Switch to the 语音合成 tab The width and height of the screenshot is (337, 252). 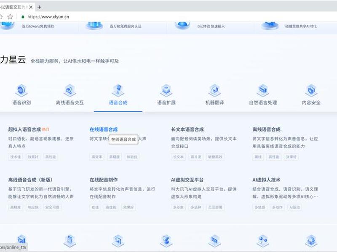click(x=118, y=102)
